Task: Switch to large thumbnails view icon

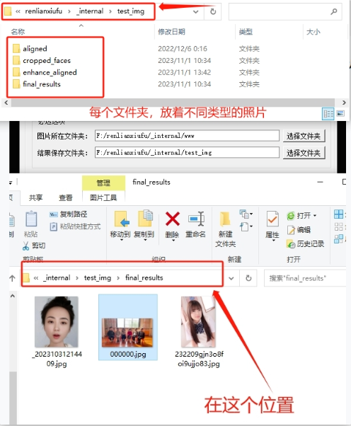Action: [x=340, y=113]
